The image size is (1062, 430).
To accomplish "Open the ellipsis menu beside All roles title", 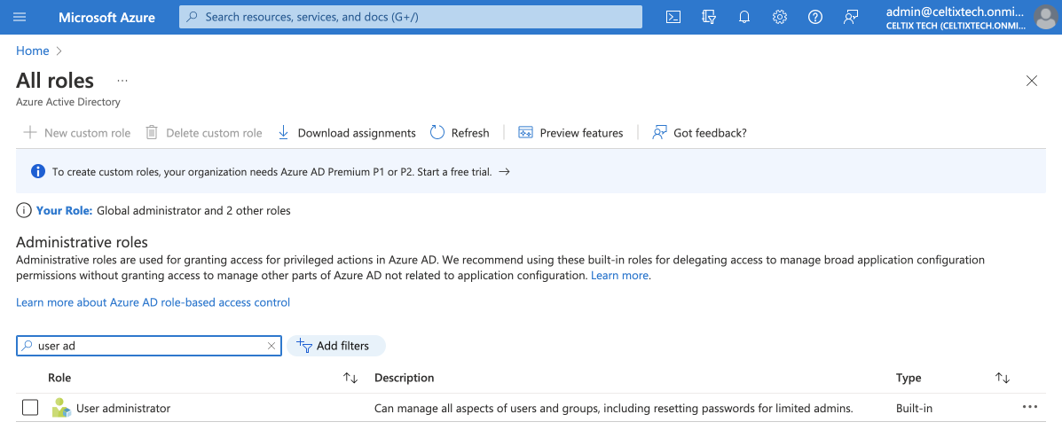I will 122,81.
